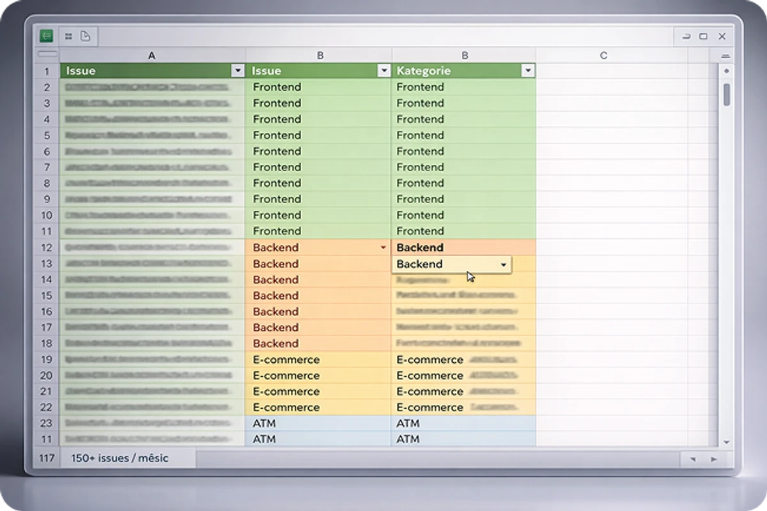Click the vertical scrollbar thumb
The image size is (767, 511).
click(726, 95)
